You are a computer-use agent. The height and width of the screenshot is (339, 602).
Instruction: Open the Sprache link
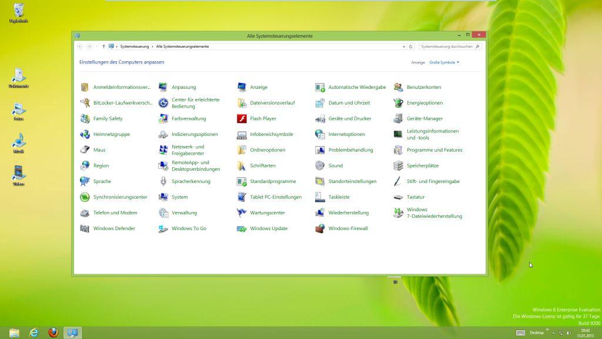[x=102, y=181]
